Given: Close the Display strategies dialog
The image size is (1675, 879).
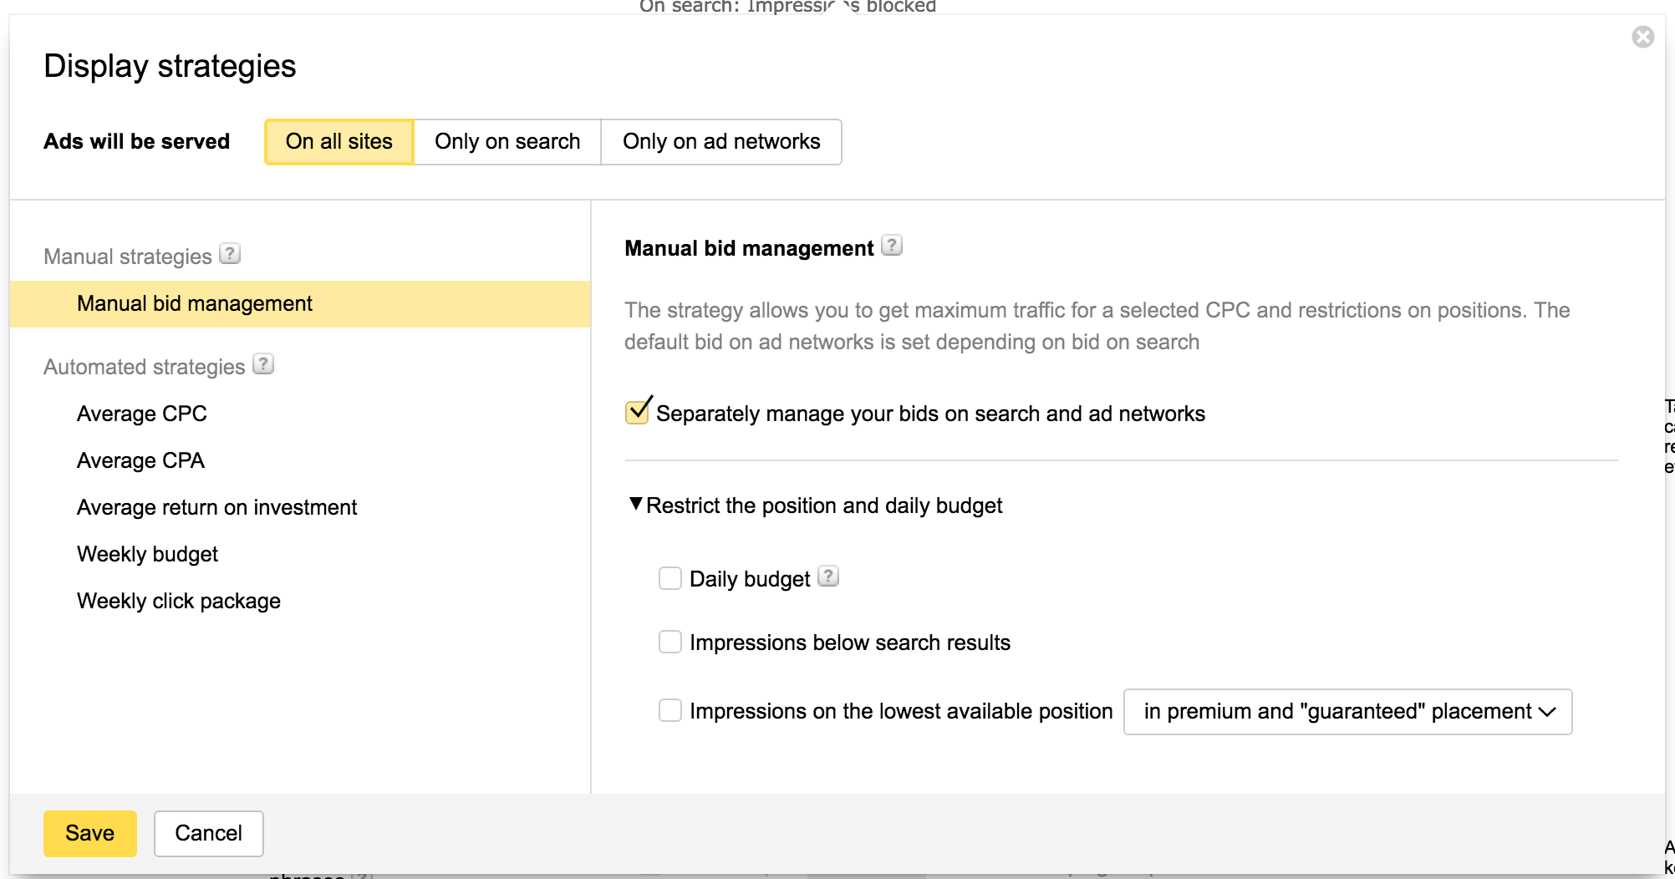Looking at the screenshot, I should 1642,37.
